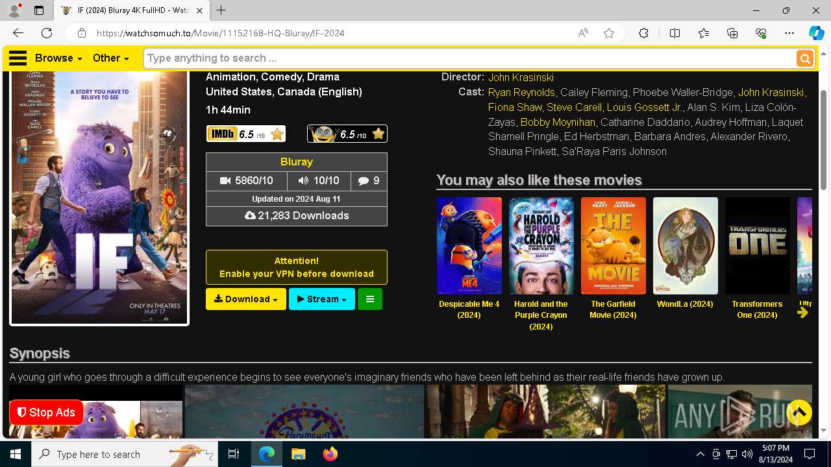Click the site information lock icon

click(81, 33)
